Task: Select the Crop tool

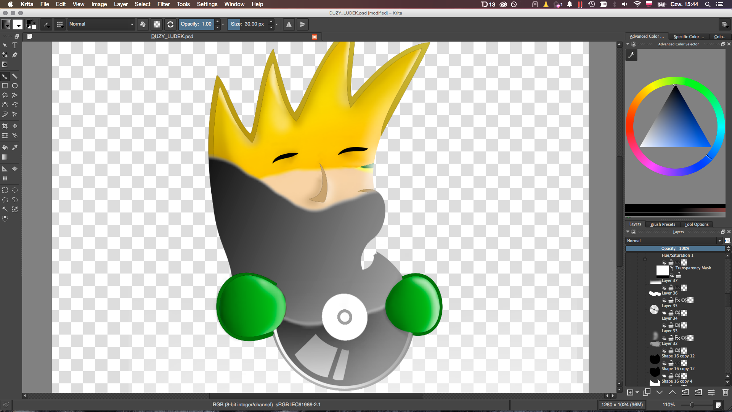Action: coord(5,126)
